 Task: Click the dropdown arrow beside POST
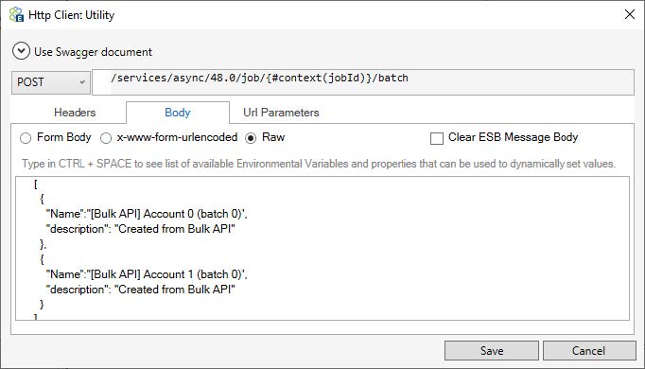tap(82, 82)
